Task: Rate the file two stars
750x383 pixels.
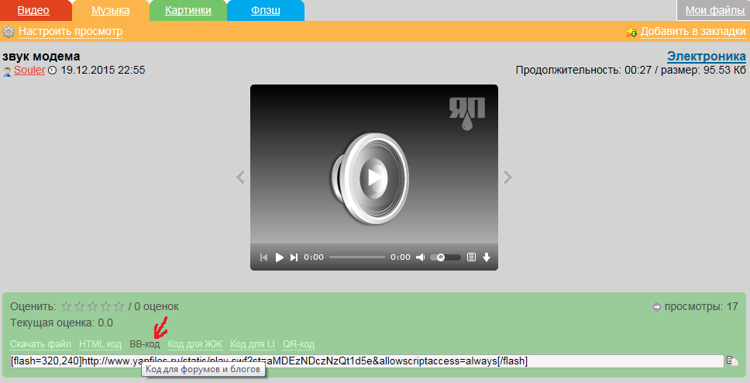Action: tap(79, 306)
